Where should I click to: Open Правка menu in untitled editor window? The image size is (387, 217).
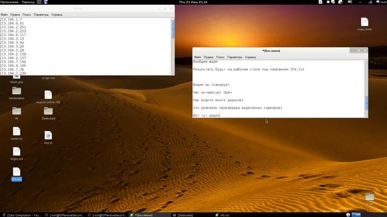209,57
